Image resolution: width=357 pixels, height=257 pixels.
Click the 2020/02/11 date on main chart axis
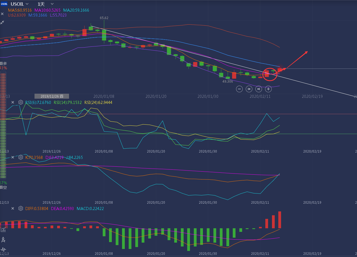point(260,96)
